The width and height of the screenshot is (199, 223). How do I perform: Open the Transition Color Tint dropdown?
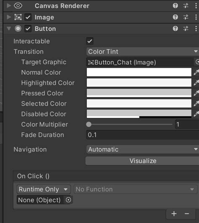click(x=143, y=52)
